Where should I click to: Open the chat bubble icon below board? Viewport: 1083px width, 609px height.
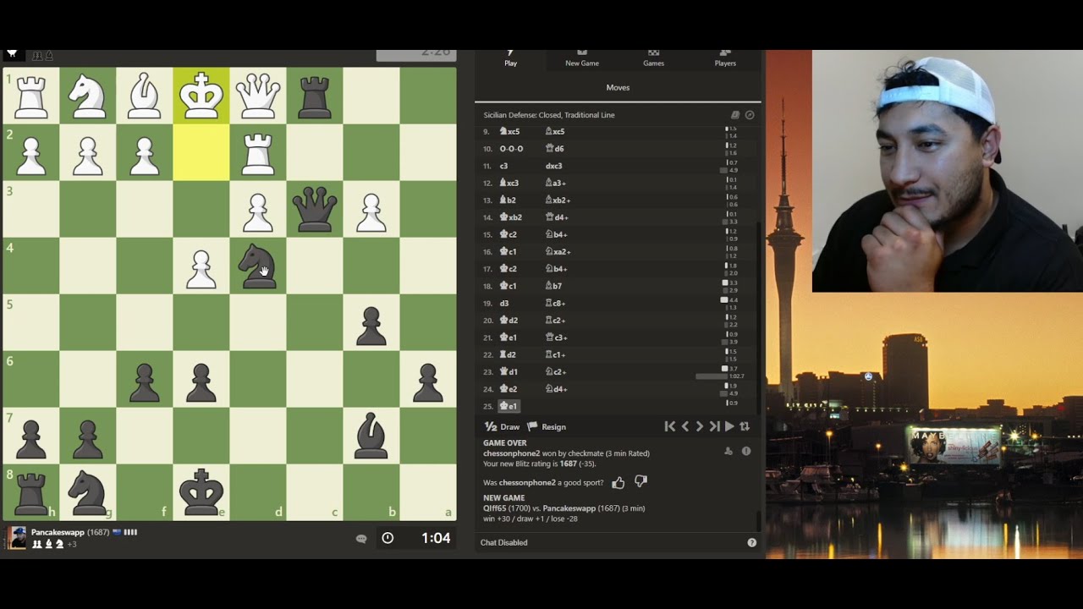pyautogui.click(x=361, y=538)
